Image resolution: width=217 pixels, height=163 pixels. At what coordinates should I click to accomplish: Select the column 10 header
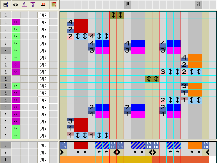[x=127, y=5]
